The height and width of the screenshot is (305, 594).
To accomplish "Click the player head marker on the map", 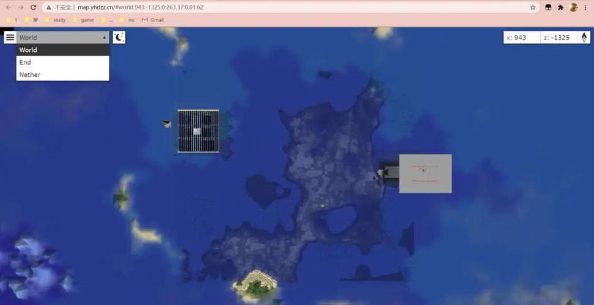I will (167, 124).
